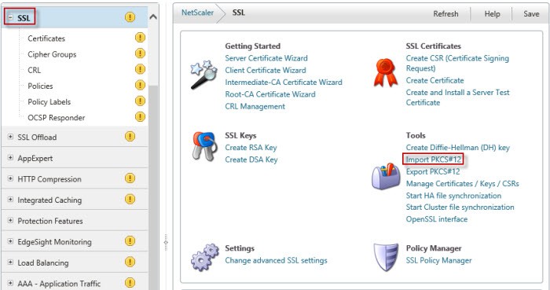This screenshot has width=550, height=290.
Task: Click the navigation pane scroll-up arrow
Action: click(x=153, y=17)
